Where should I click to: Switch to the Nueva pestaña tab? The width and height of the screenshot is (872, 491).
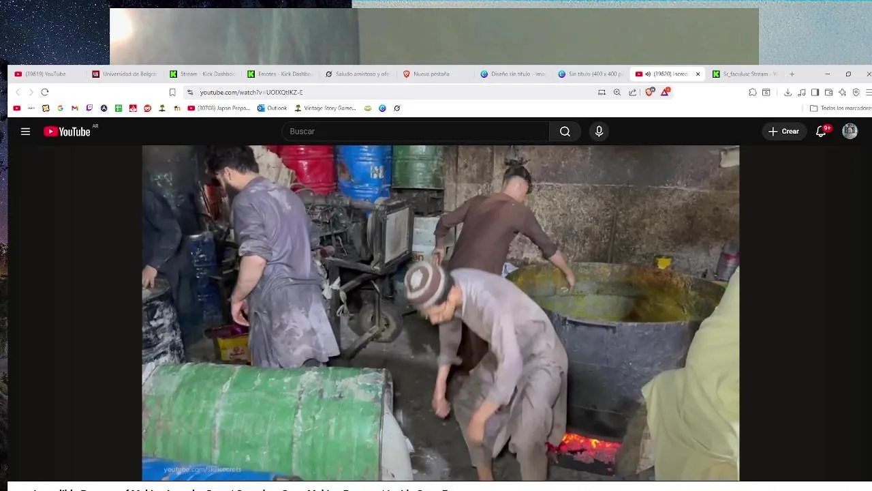pos(437,74)
